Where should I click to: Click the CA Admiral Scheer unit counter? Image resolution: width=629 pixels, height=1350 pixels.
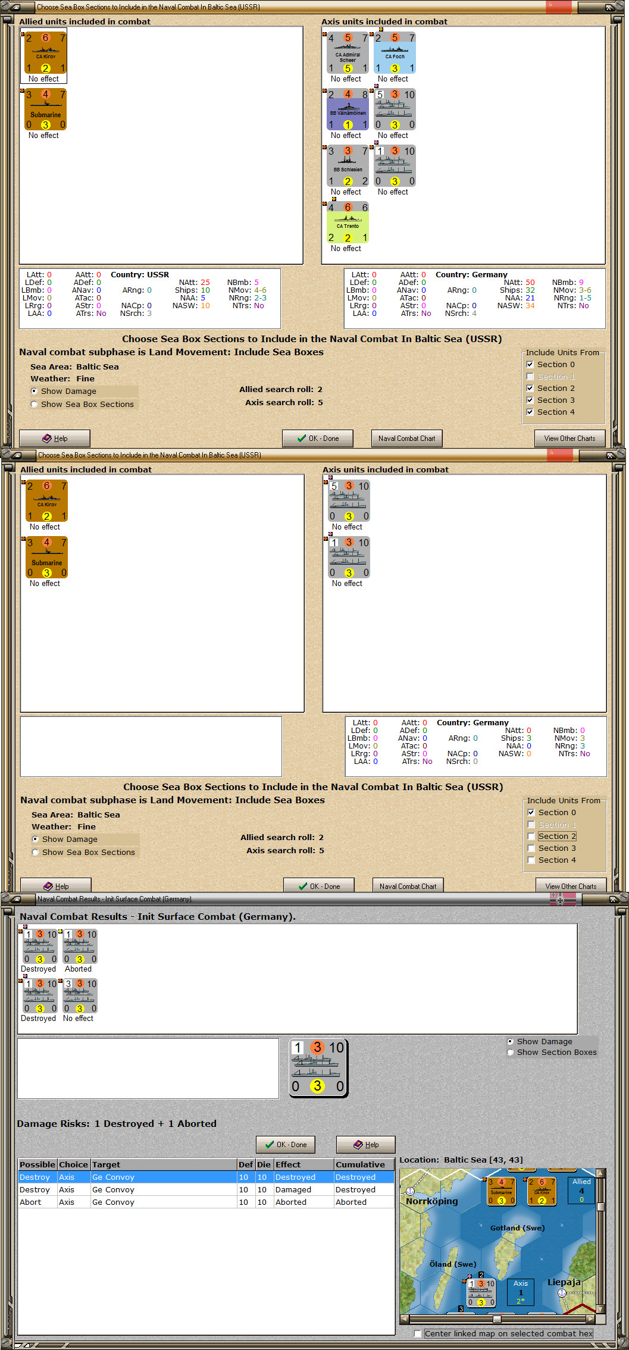click(348, 52)
